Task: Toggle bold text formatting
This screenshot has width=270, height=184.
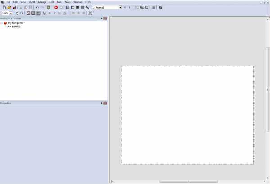Action: (49, 13)
